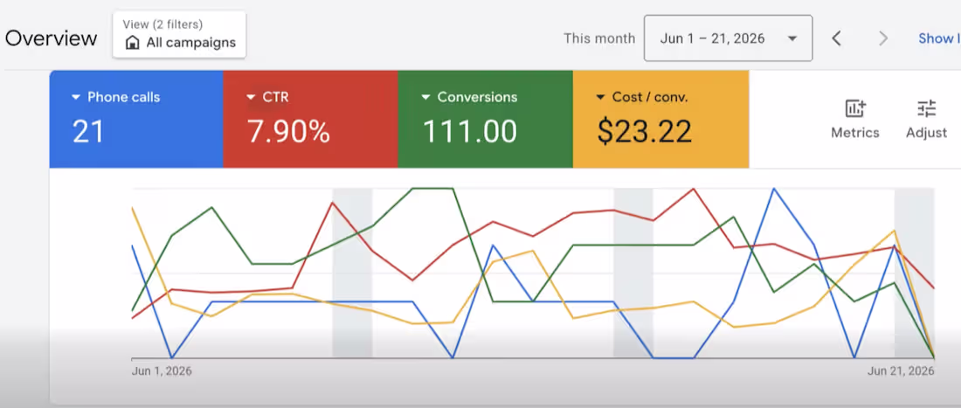Screen dimensions: 961x408
Task: Click the Metrics chart icon
Action: (855, 109)
